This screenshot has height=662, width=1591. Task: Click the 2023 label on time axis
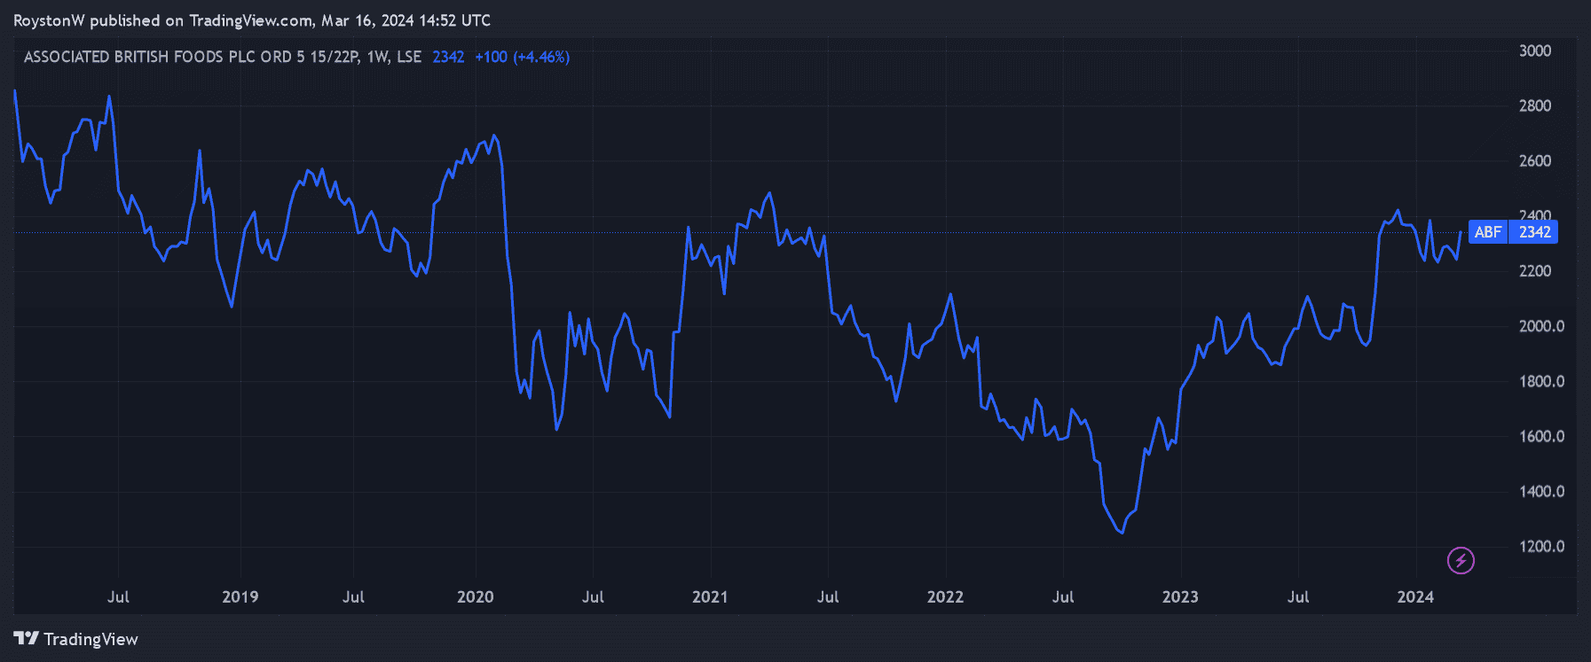click(x=1180, y=596)
